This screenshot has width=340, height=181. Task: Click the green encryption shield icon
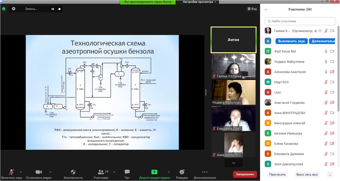4,9
